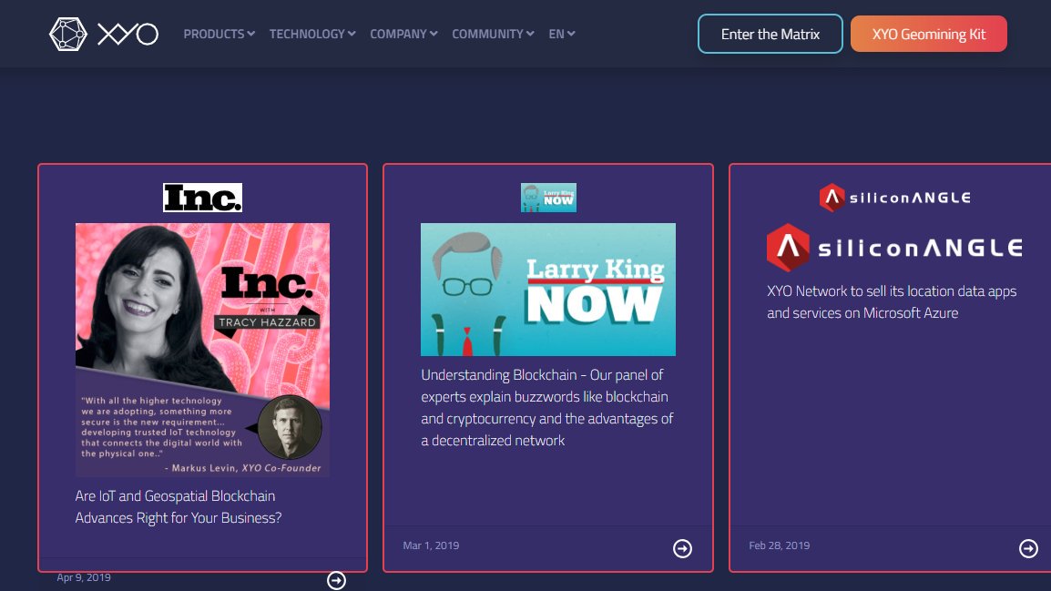Open the large siliconANGLE logo image
Screen dimensions: 1051x591
point(895,248)
